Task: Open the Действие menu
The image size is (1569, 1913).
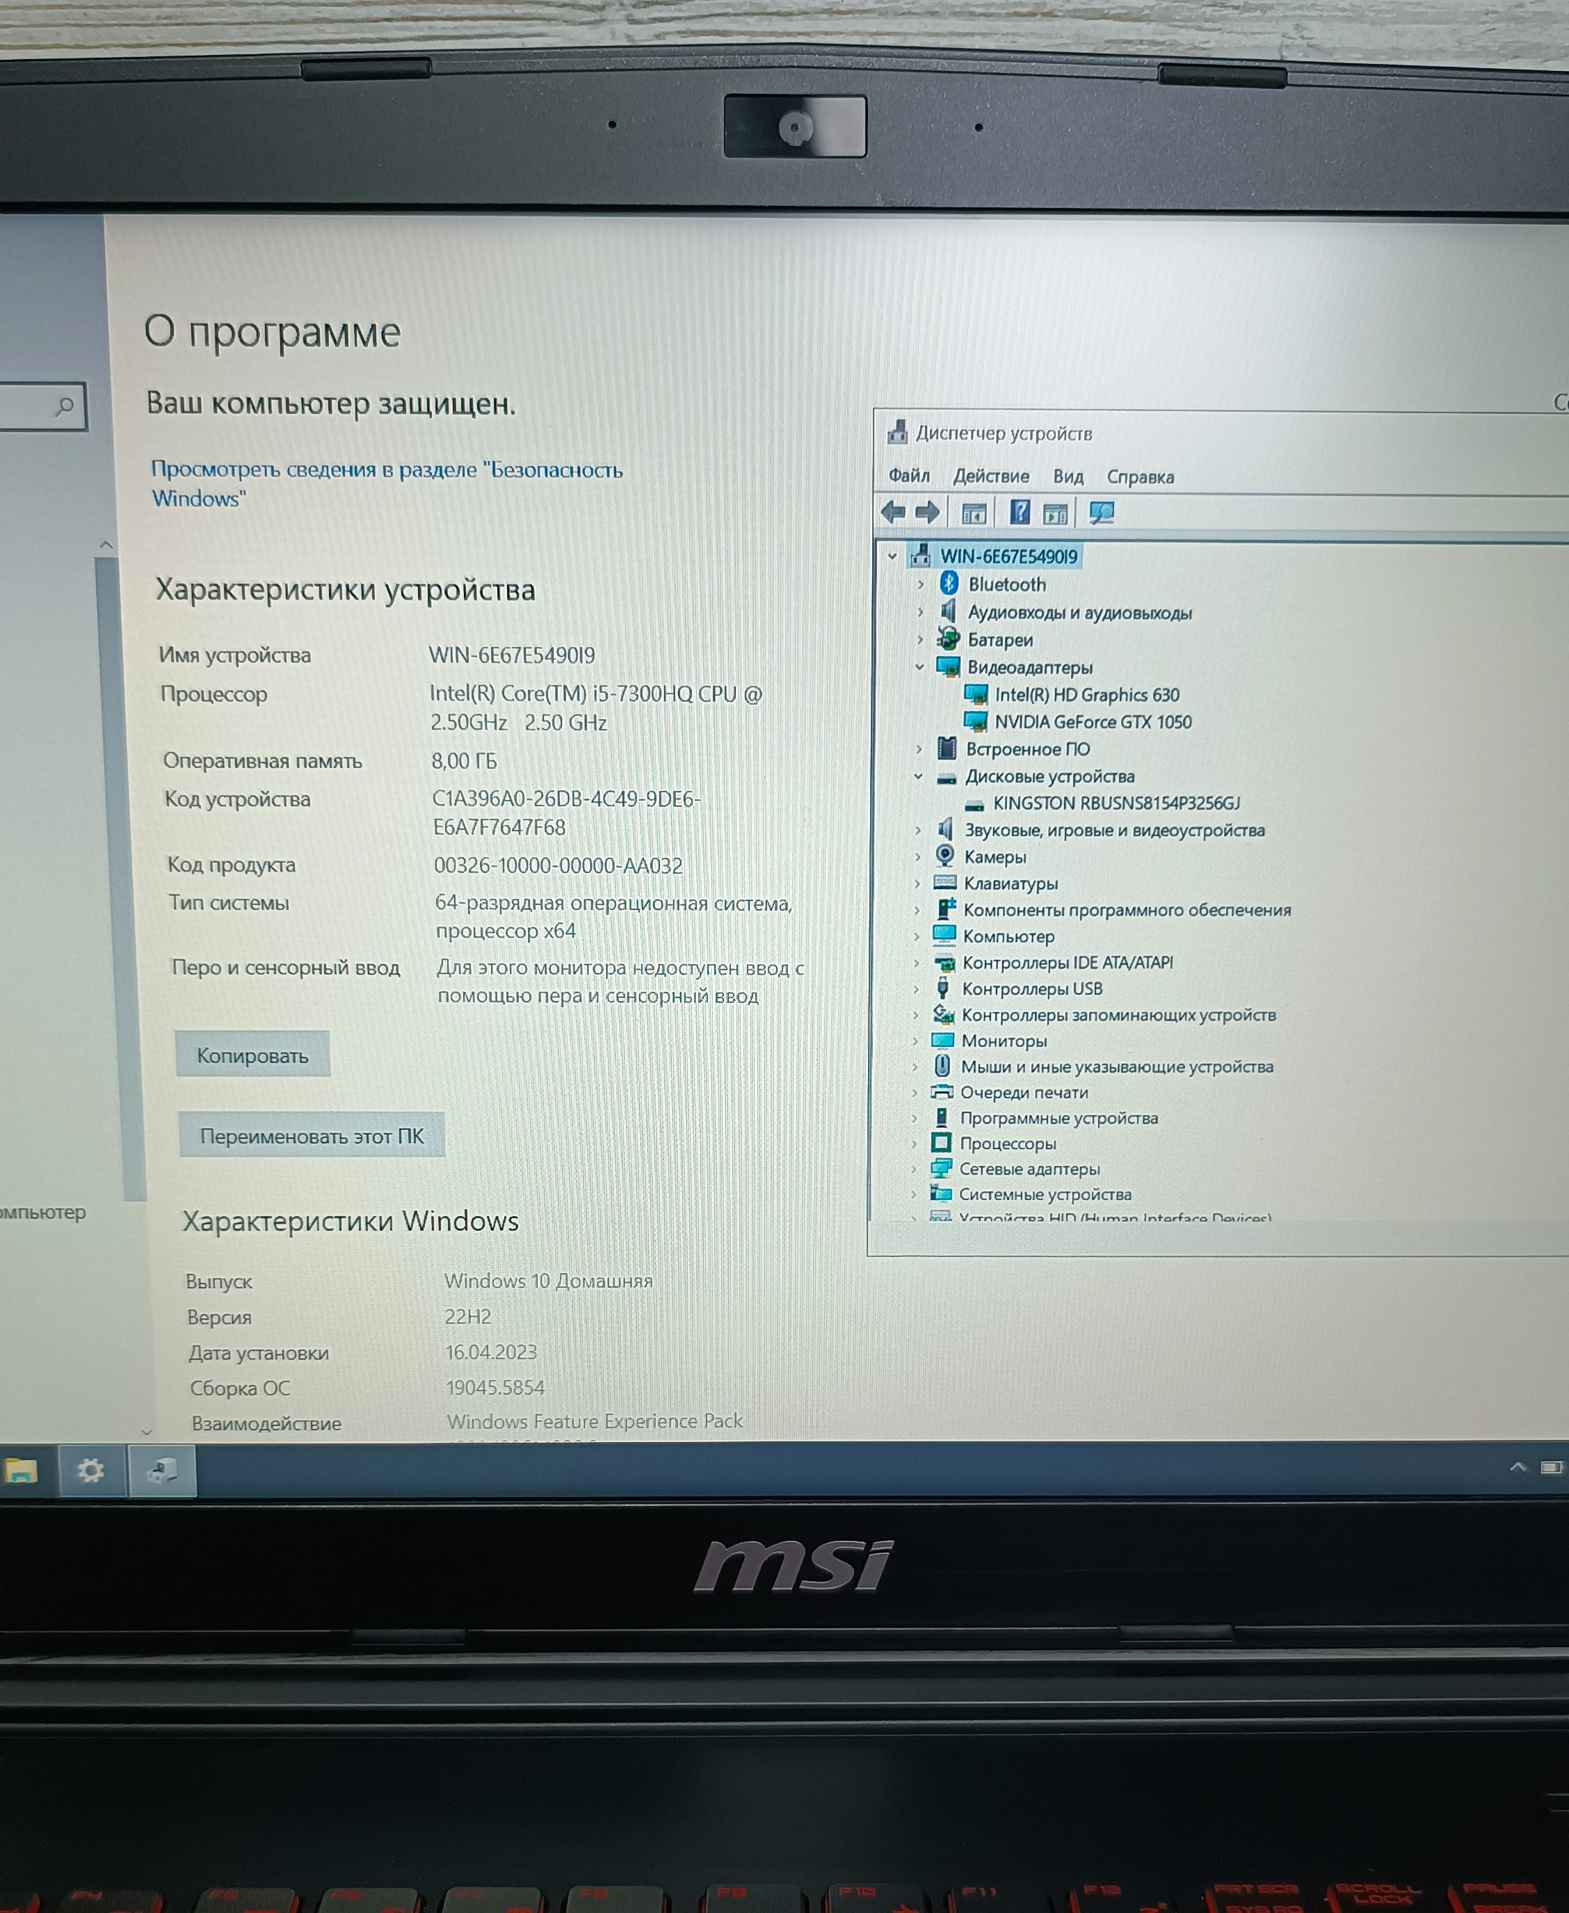Action: pyautogui.click(x=990, y=477)
